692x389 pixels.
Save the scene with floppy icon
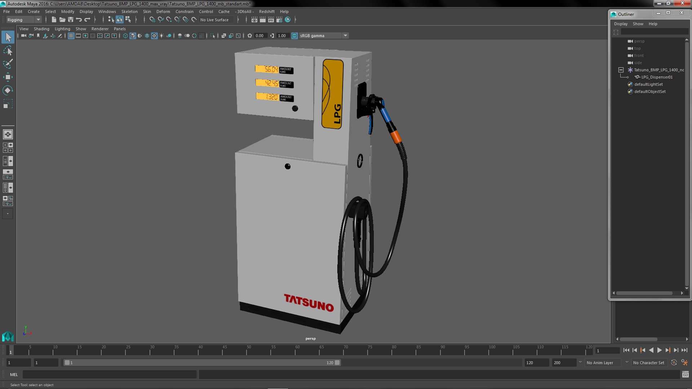71,20
